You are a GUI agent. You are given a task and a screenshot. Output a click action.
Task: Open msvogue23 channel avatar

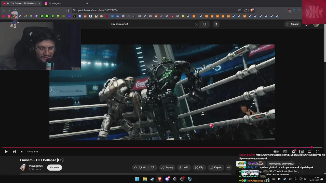point(23,167)
